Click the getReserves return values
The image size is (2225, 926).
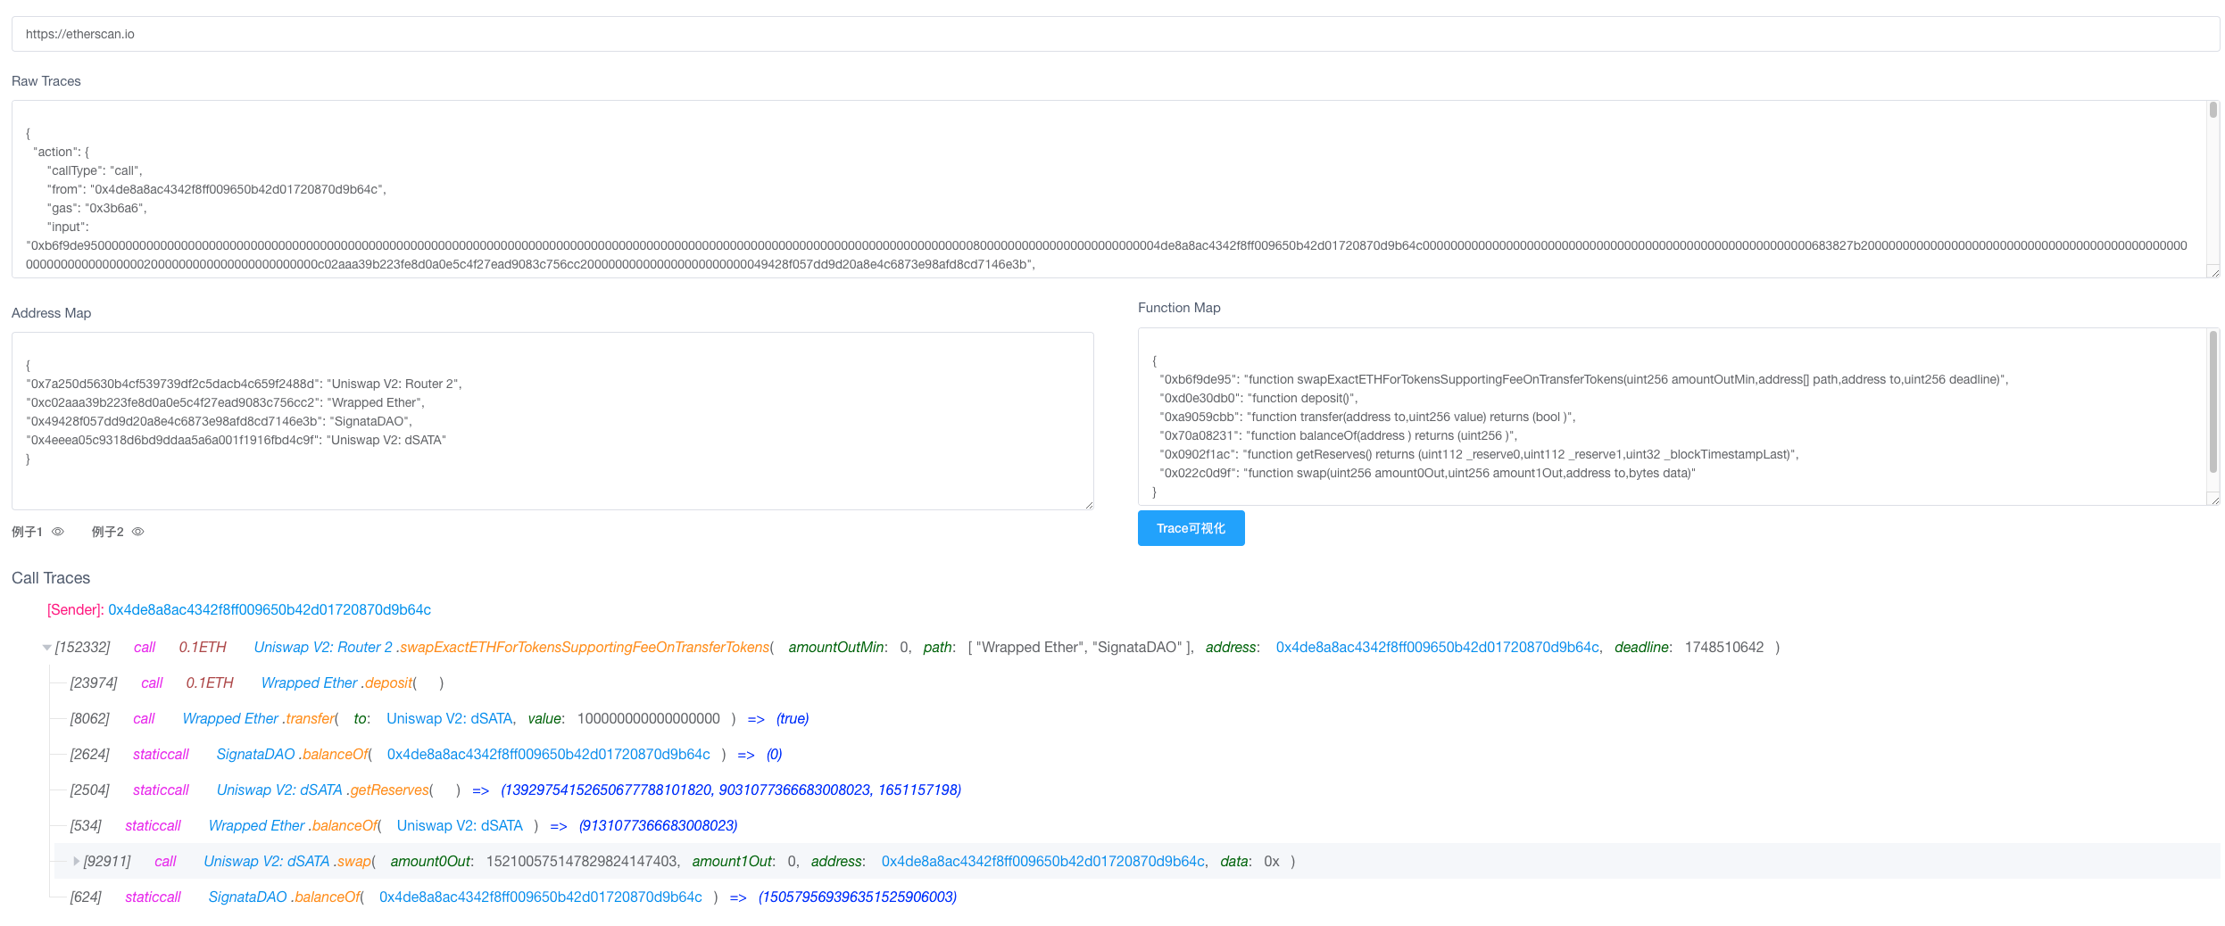point(731,790)
